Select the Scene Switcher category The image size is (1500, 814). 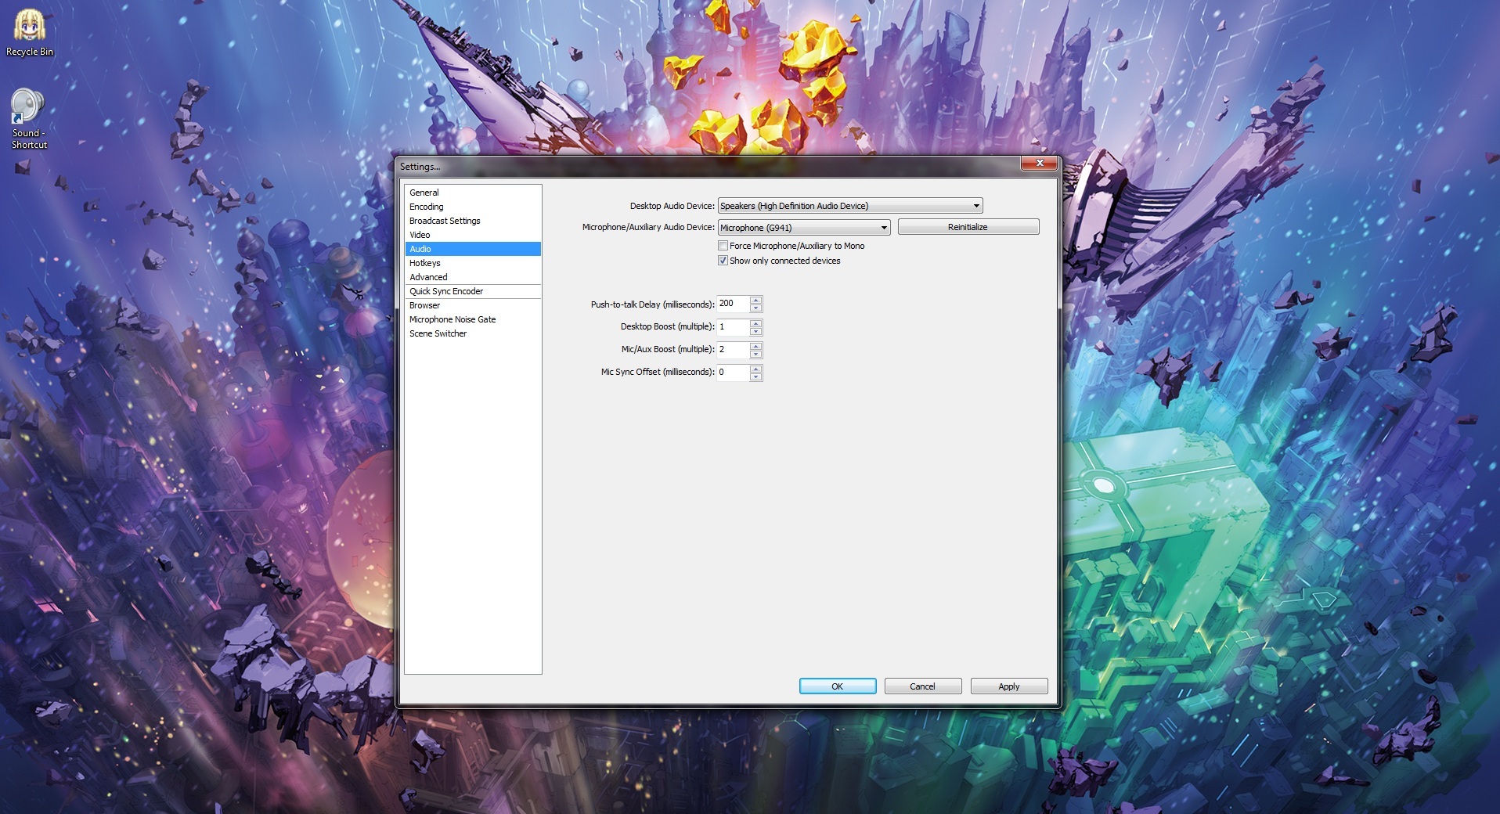tap(473, 333)
